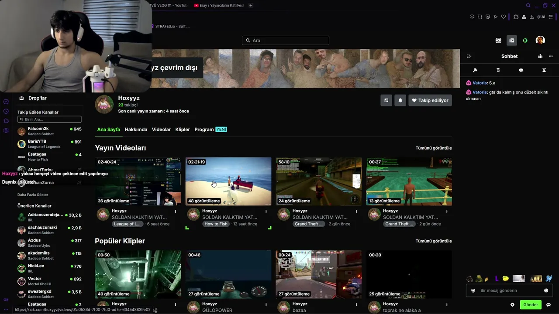Open the browser extensions puzzle icon
559x314 pixels.
pos(516,17)
